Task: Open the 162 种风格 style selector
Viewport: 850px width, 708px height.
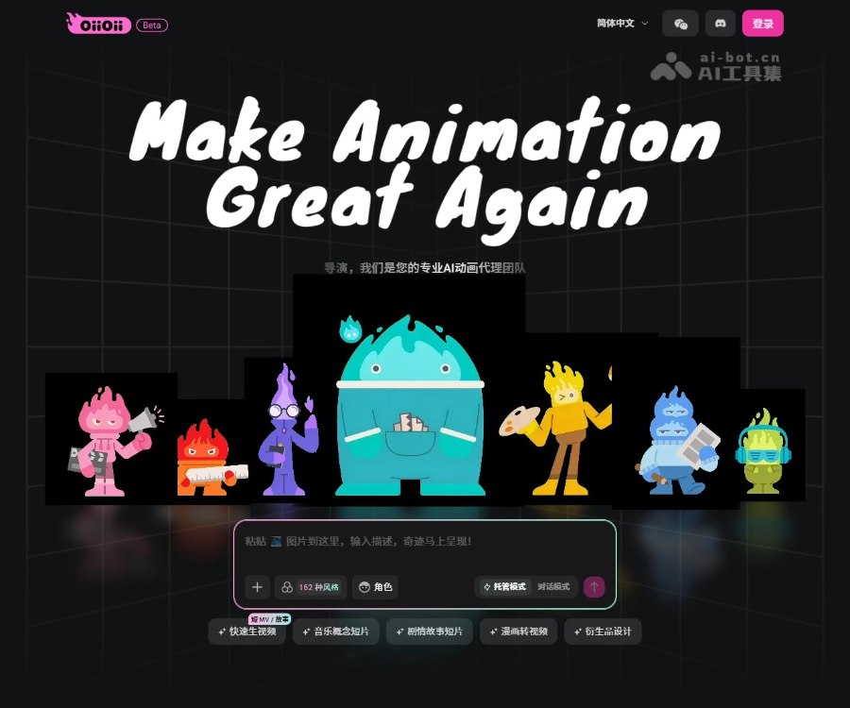Action: [312, 587]
